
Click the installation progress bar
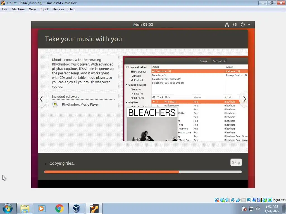pos(143,172)
